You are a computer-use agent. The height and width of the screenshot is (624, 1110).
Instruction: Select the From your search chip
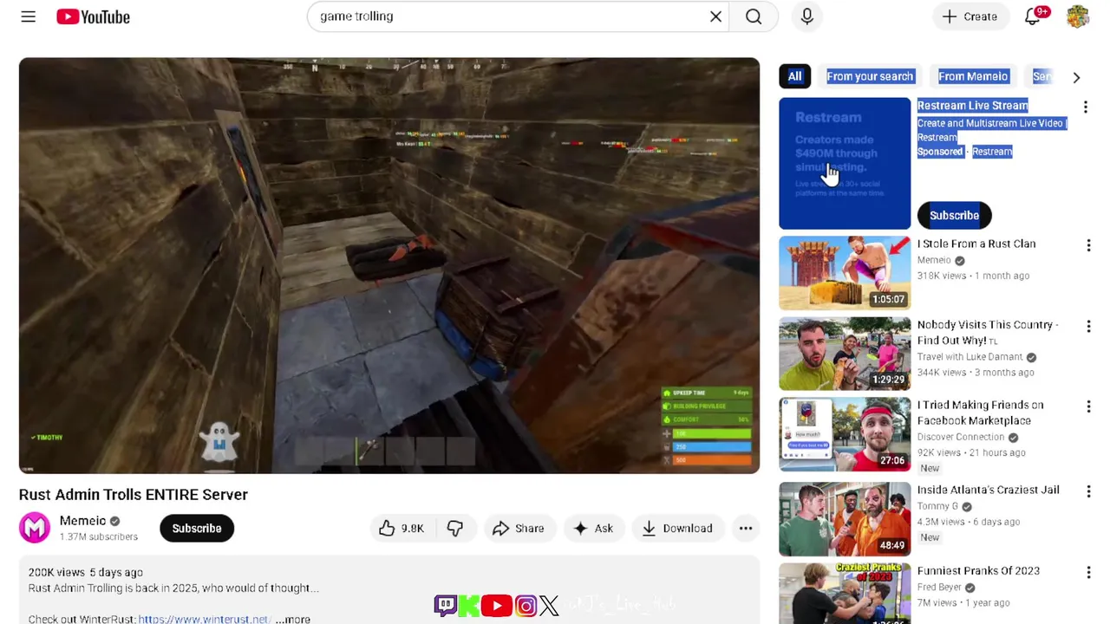point(870,76)
